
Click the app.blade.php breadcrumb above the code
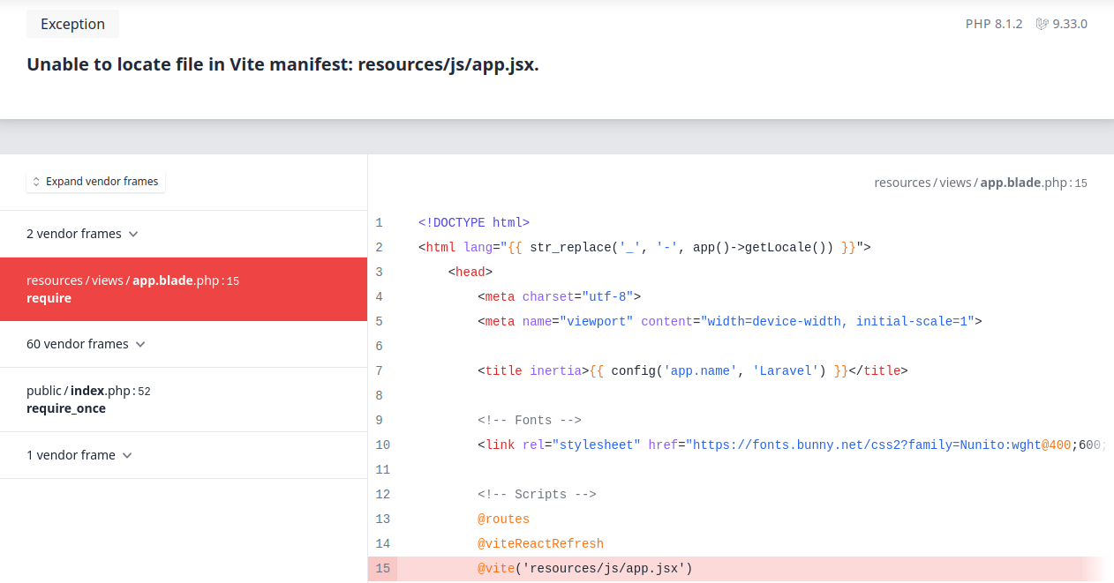(1011, 182)
